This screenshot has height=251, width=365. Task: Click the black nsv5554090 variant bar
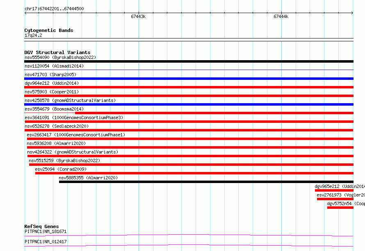coord(189,61)
